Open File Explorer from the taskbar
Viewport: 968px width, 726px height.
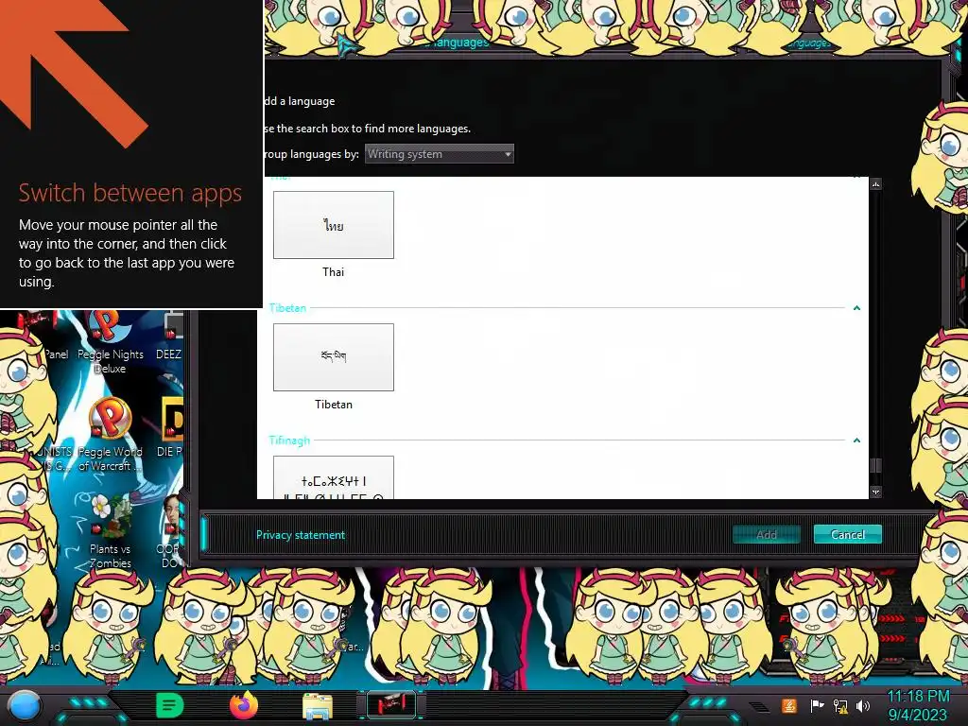click(318, 706)
